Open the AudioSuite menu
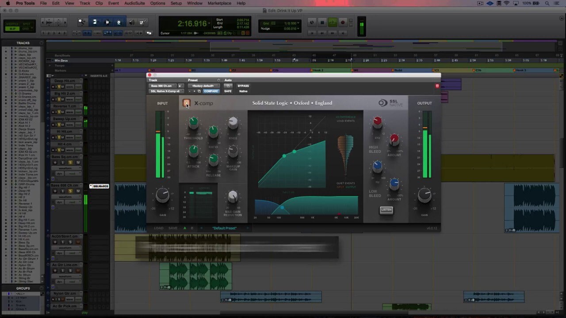566x318 pixels. (x=134, y=3)
